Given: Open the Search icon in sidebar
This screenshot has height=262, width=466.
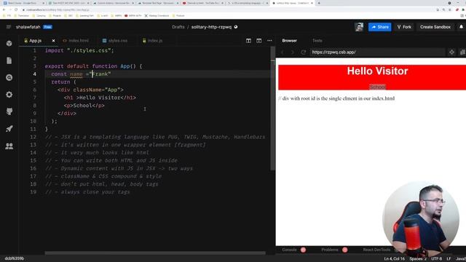Looking at the screenshot, I should coord(9,78).
